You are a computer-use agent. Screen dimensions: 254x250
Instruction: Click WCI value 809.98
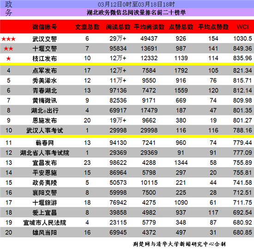[242, 100]
